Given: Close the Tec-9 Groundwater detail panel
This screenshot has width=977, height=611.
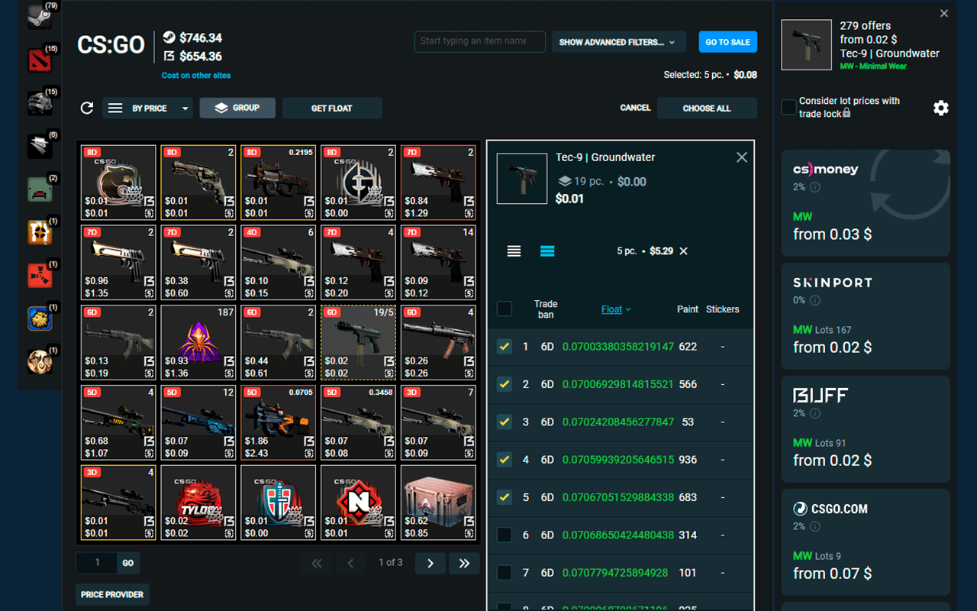Looking at the screenshot, I should click(741, 157).
